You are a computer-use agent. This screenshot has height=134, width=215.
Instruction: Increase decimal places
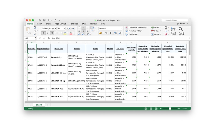click(x=116, y=33)
